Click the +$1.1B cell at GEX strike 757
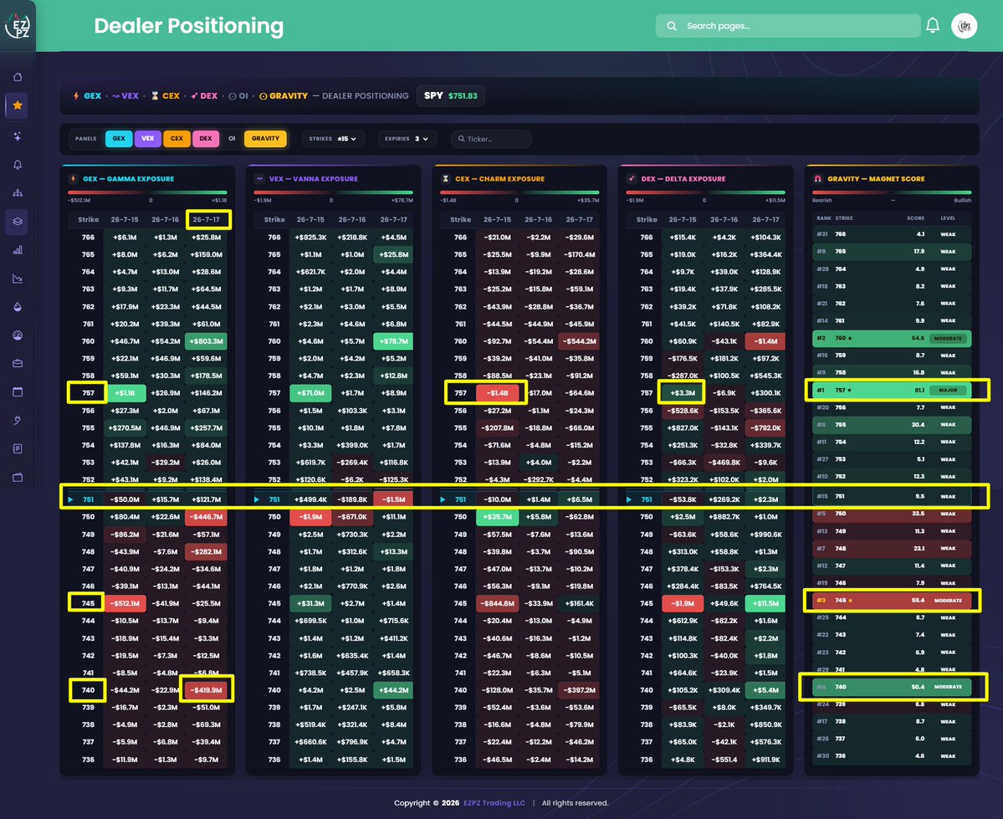Viewport: 1003px width, 819px height. (125, 393)
